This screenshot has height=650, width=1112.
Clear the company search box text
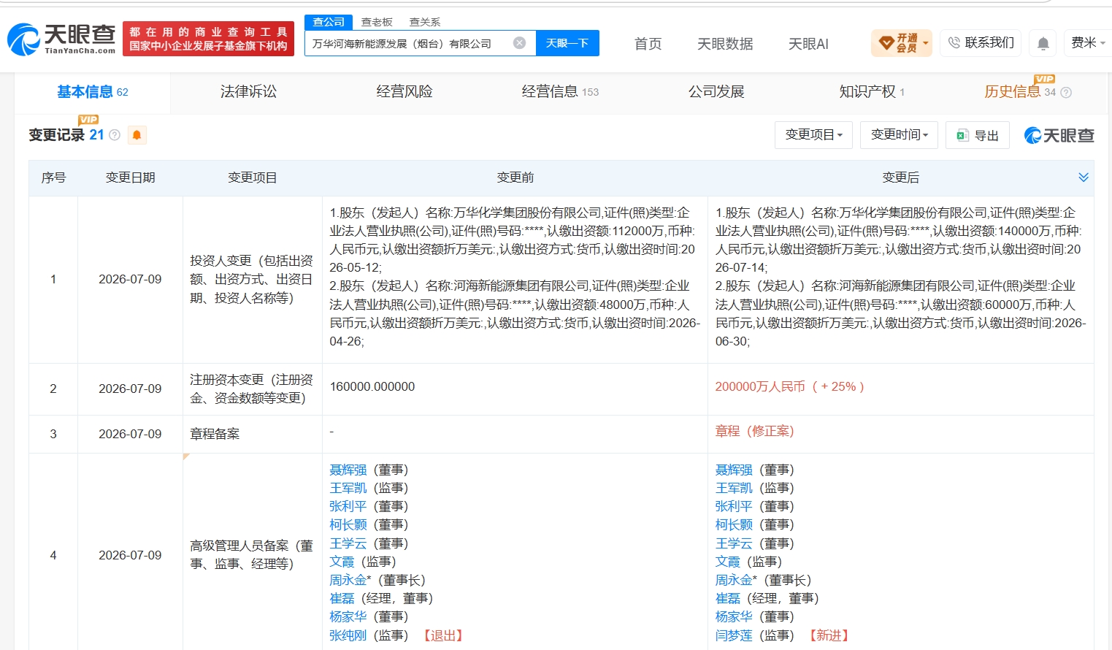519,43
